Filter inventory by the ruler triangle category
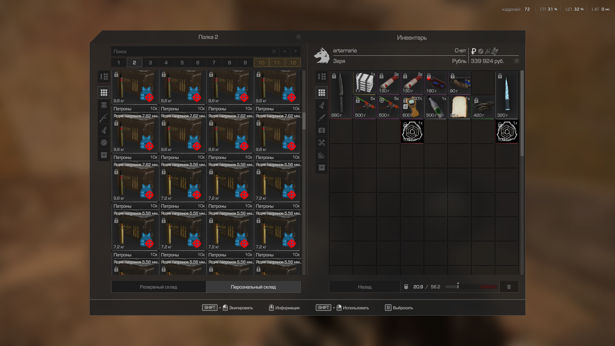 [322, 155]
